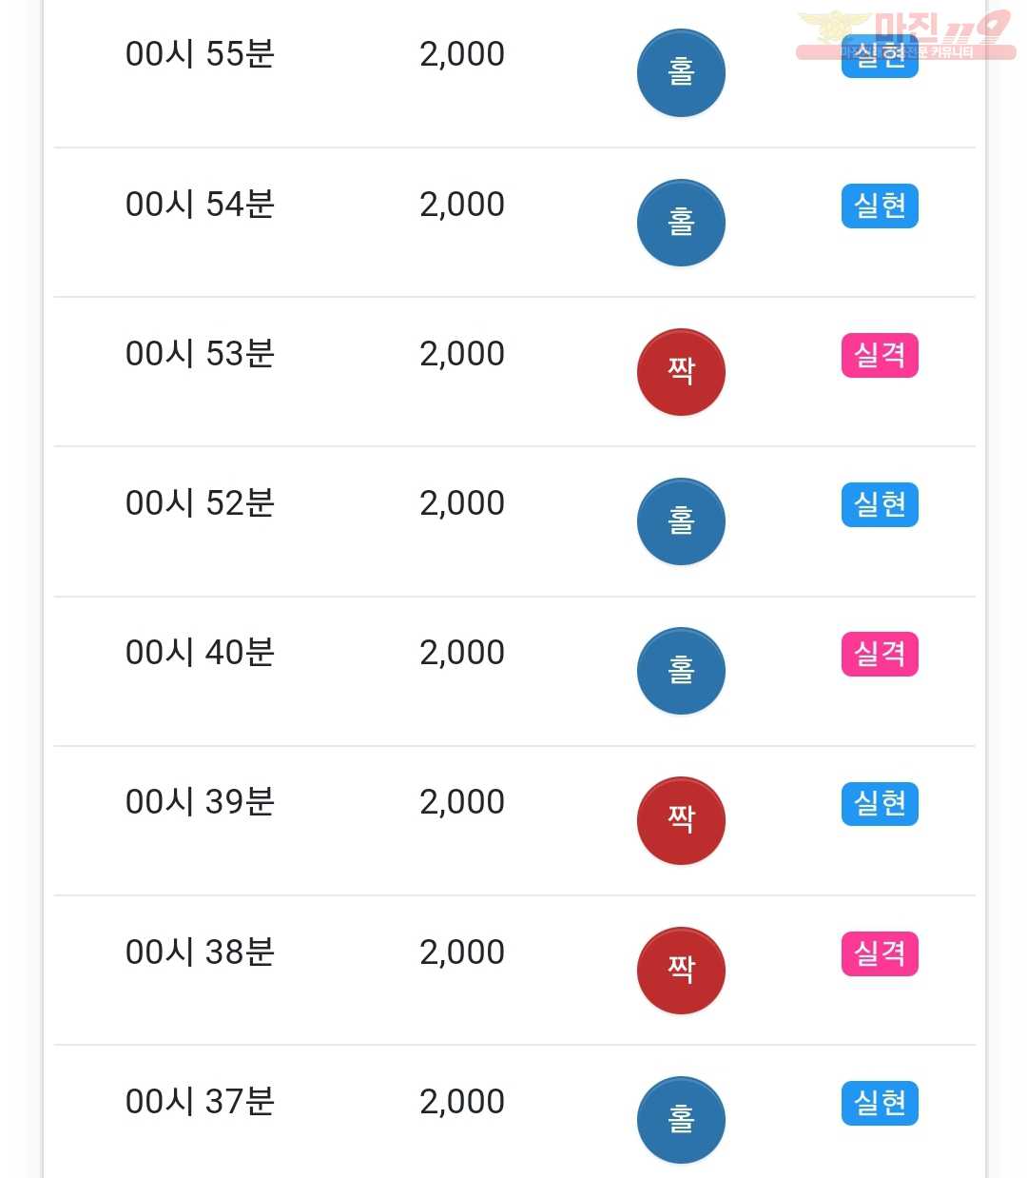This screenshot has height=1178, width=1027.
Task: Tap the red 짝 circle in 00시 39분 row
Action: [x=681, y=820]
